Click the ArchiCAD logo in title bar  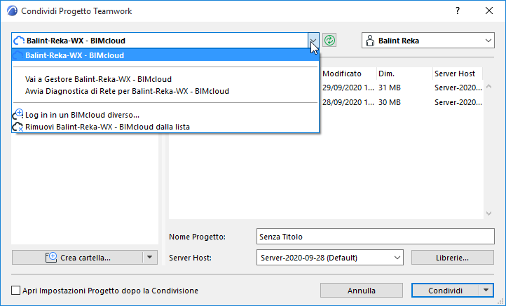coord(12,11)
